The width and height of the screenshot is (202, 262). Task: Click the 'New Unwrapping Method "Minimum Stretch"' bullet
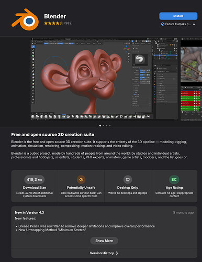(52, 230)
